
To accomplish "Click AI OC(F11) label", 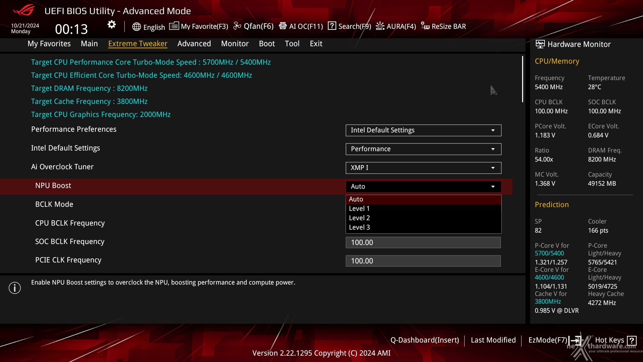I will pyautogui.click(x=306, y=26).
